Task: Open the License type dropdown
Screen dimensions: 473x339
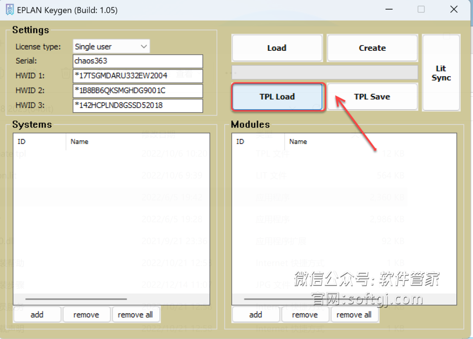Action: pos(111,46)
